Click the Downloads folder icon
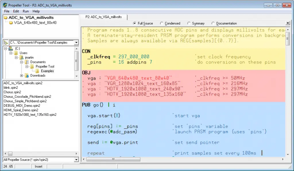Image resolution: width=294 pixels, height=171 pixels. point(27,76)
